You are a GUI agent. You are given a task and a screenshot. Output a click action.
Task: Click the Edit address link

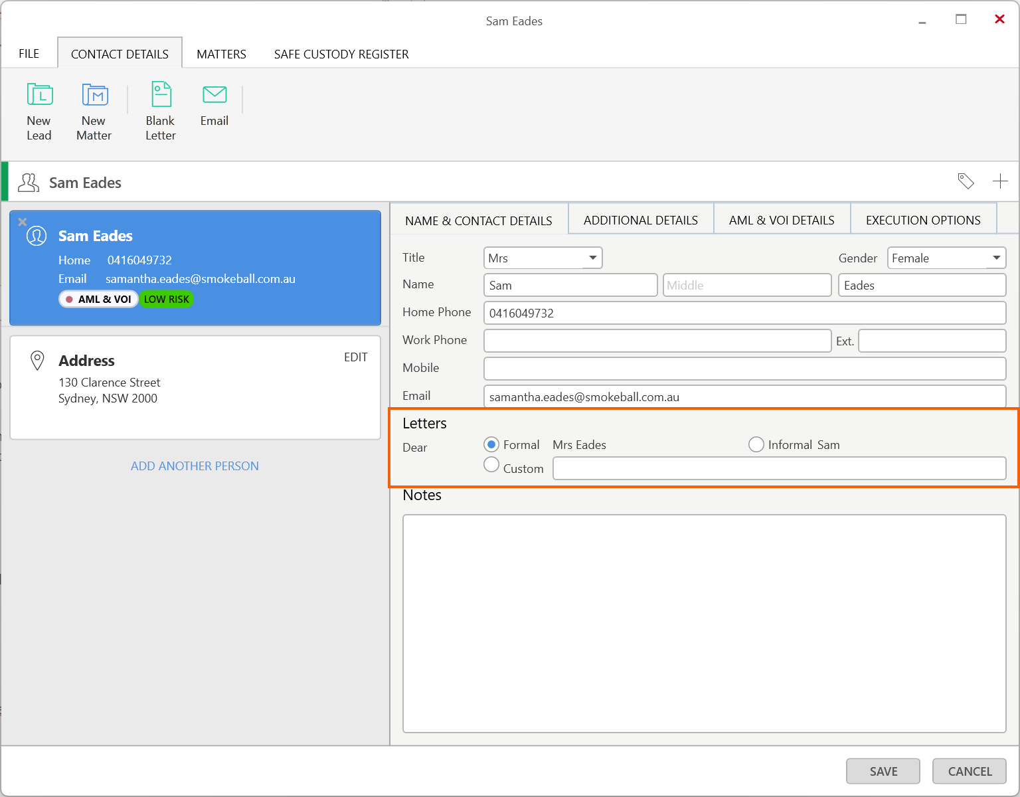(355, 357)
